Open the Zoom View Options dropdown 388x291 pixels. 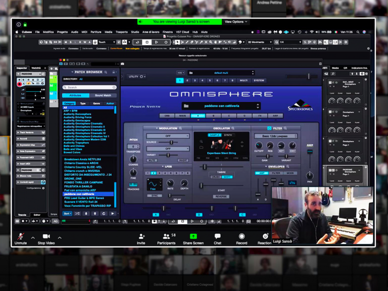tap(236, 22)
